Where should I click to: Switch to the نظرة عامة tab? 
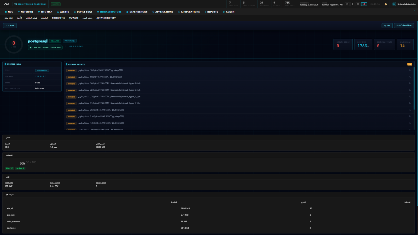click(x=9, y=18)
